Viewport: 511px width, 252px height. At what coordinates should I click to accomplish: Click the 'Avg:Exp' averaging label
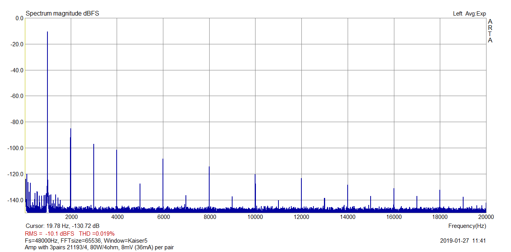pos(476,14)
